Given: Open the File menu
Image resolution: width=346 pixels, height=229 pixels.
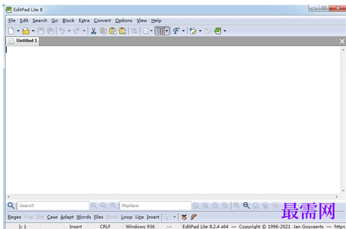Looking at the screenshot, I should (12, 21).
